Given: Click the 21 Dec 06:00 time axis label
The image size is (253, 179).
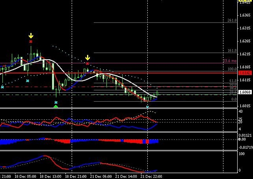Looking at the screenshot, I should point(101,177).
